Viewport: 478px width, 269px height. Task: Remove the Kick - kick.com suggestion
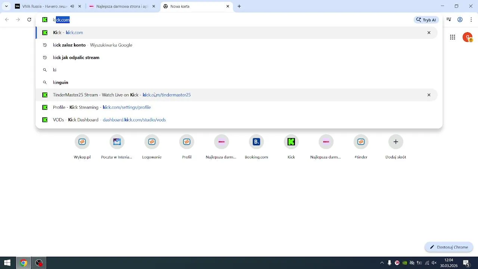pyautogui.click(x=429, y=33)
